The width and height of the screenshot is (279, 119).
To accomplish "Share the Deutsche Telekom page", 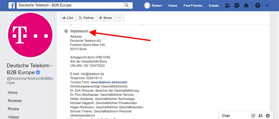I will pyautogui.click(x=105, y=18).
